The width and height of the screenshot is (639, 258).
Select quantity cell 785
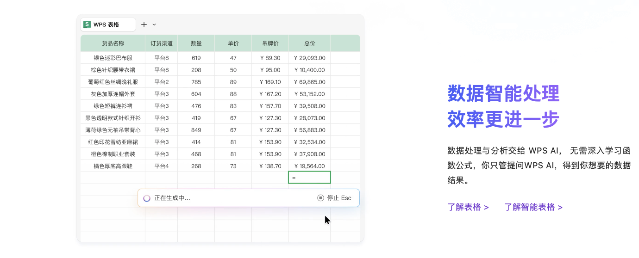point(196,82)
